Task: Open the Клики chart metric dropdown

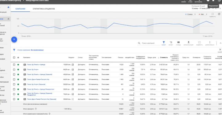Action: tap(190, 14)
